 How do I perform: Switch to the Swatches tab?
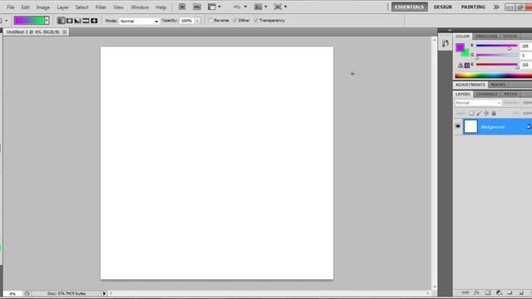tap(486, 37)
